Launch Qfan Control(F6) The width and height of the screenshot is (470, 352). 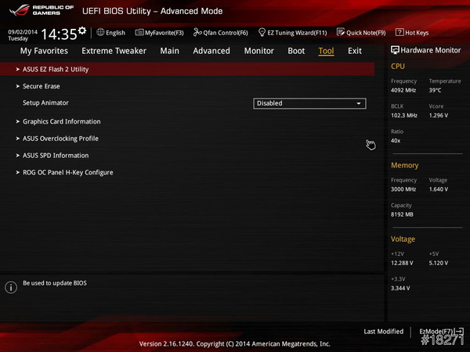[221, 33]
